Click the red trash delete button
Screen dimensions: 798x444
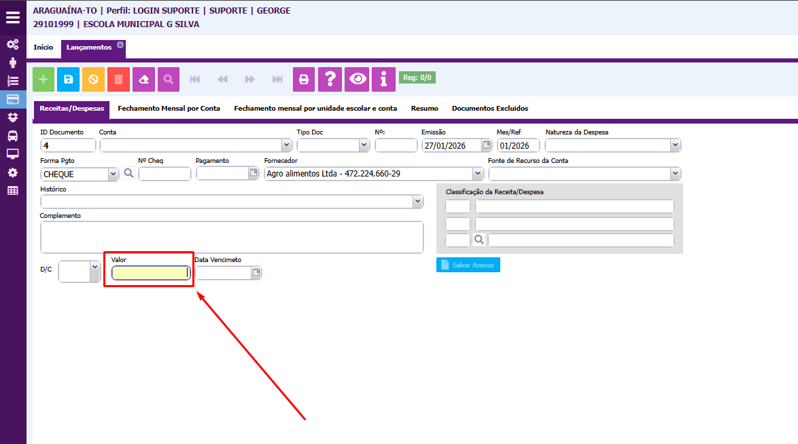[x=118, y=79]
